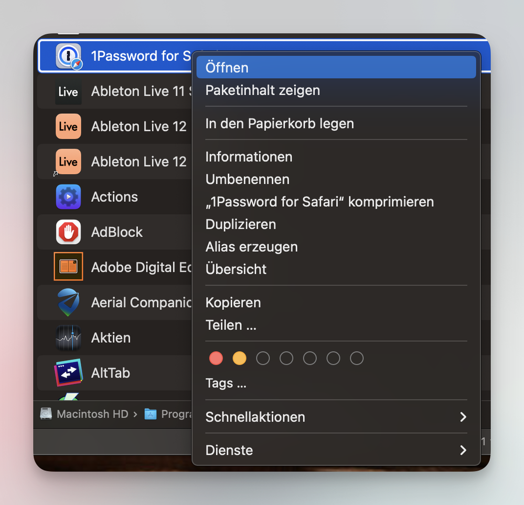Viewport: 524px width, 505px height.
Task: Click the Aktien stocks app icon
Action: [68, 338]
